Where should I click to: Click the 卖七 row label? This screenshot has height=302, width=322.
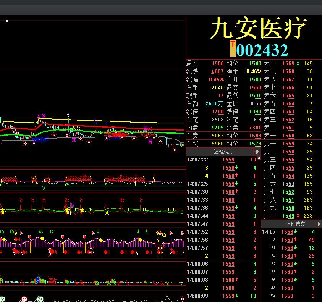click(x=270, y=88)
